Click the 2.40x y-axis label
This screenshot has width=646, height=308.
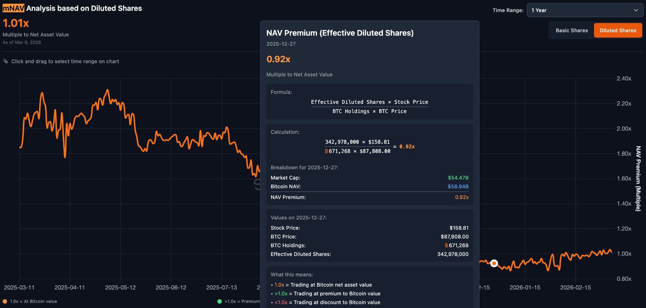click(x=624, y=79)
